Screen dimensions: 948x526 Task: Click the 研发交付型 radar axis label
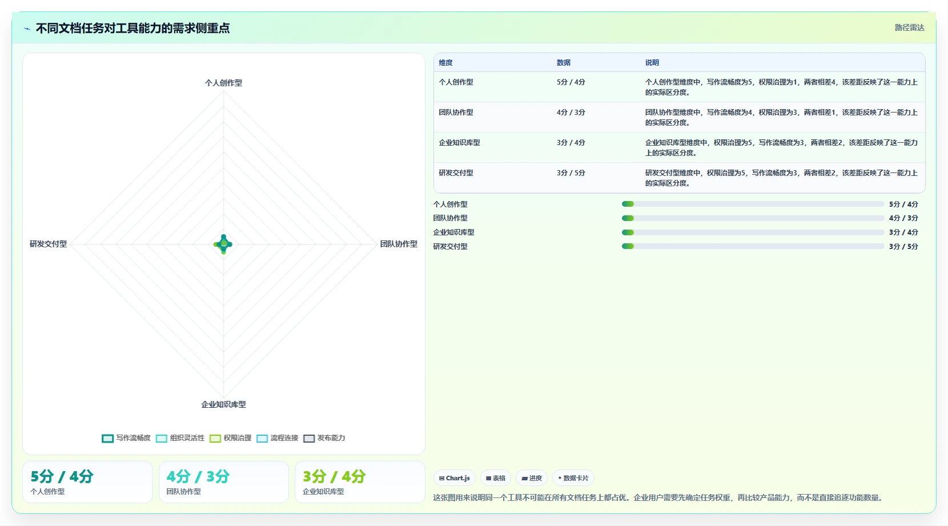point(48,244)
